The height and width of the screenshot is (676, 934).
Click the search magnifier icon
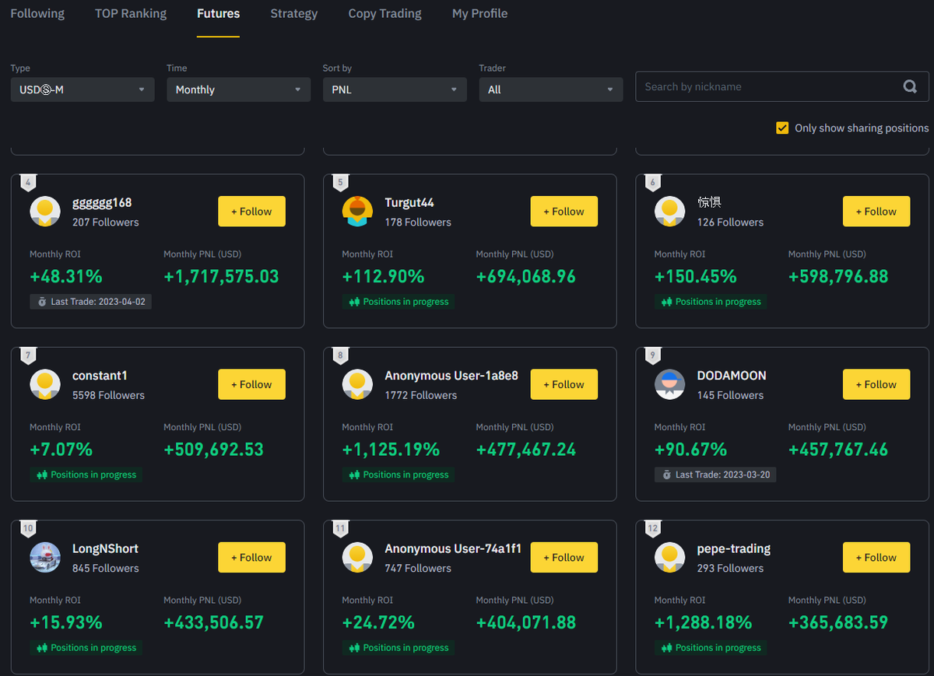[x=910, y=86]
